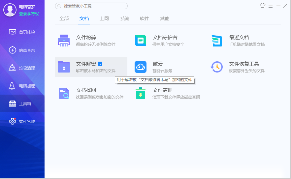Click the 微云 title
291x179 pixels.
click(x=158, y=64)
